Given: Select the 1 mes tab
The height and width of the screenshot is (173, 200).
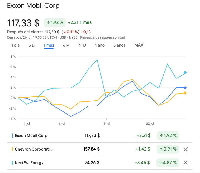Looking at the screenshot, I should click(x=49, y=45).
